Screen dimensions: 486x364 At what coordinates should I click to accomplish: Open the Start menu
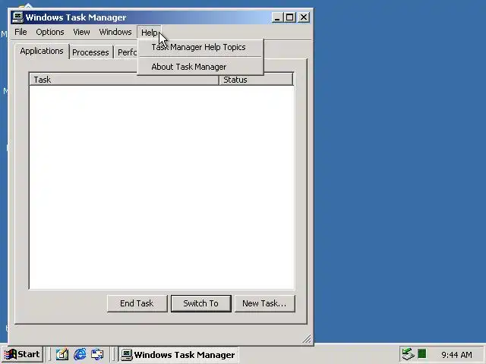[22, 354]
